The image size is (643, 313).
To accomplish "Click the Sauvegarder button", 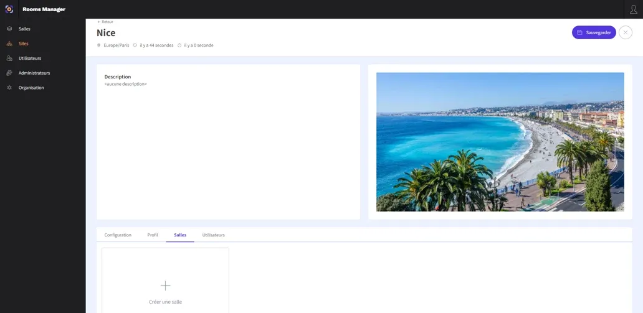I will click(594, 32).
